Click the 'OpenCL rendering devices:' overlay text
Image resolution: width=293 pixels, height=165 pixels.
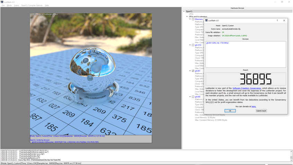[40, 140]
